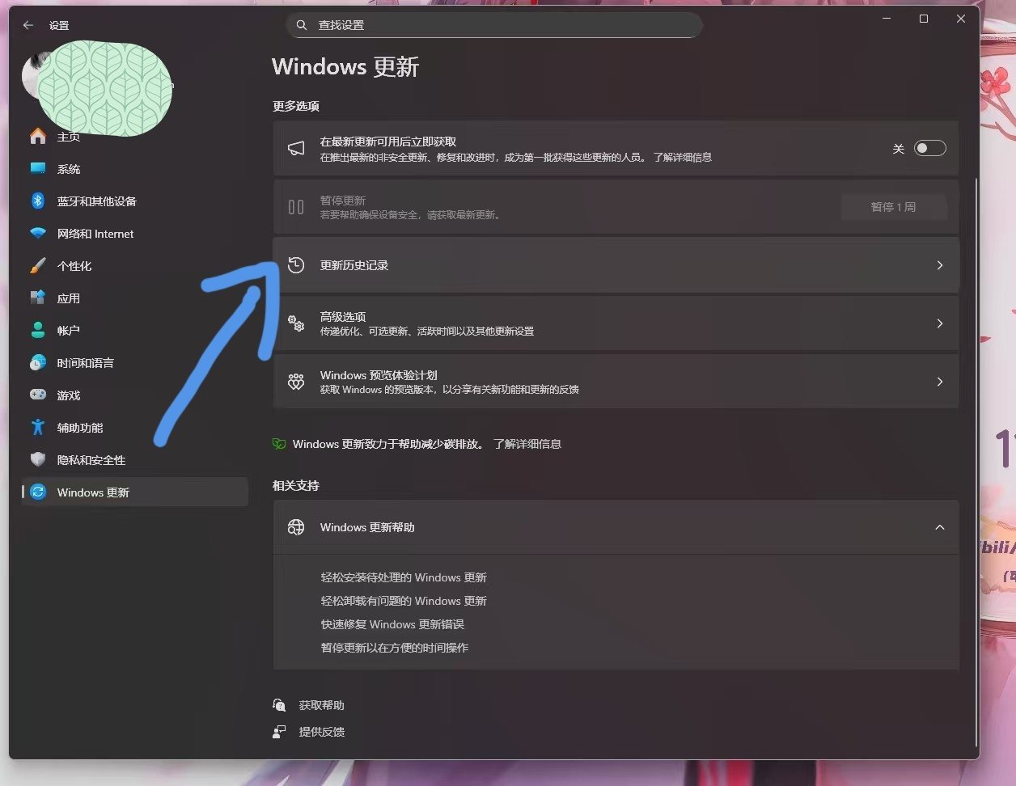Open 时间和语言 in the sidebar
This screenshot has width=1016, height=786.
(134, 363)
